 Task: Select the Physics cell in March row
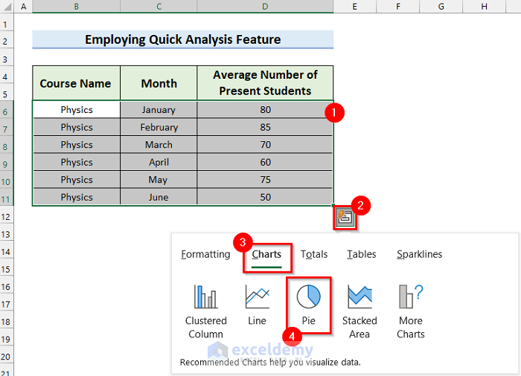tap(77, 145)
